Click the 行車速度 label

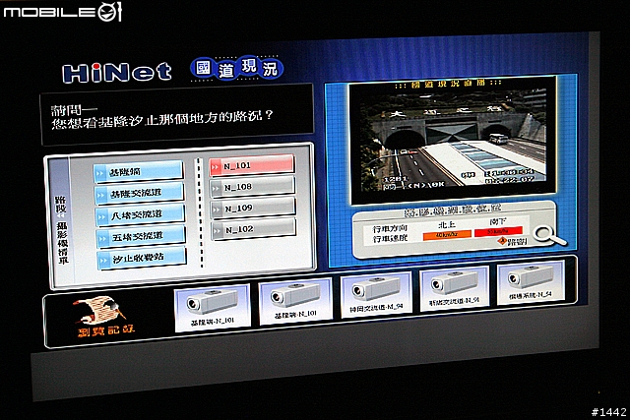[x=390, y=238]
